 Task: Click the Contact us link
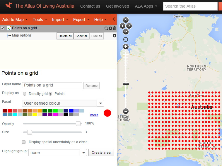coord(90,6)
